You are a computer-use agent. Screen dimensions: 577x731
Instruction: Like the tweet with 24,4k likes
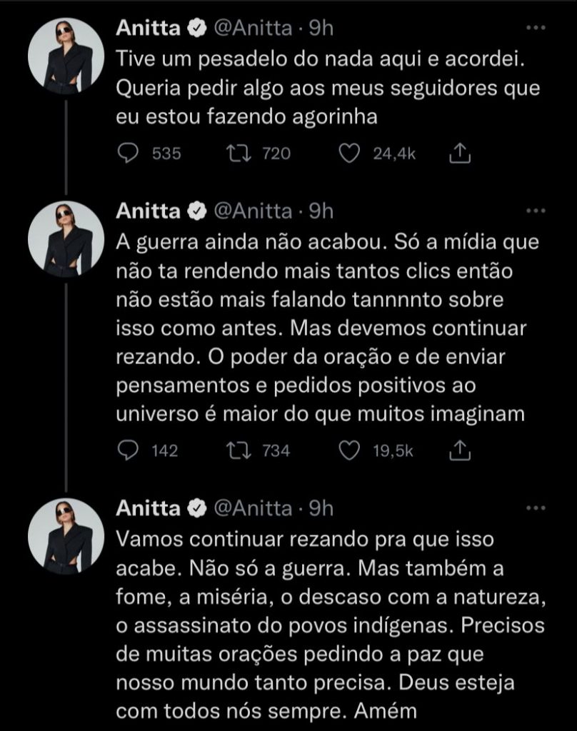pos(349,153)
